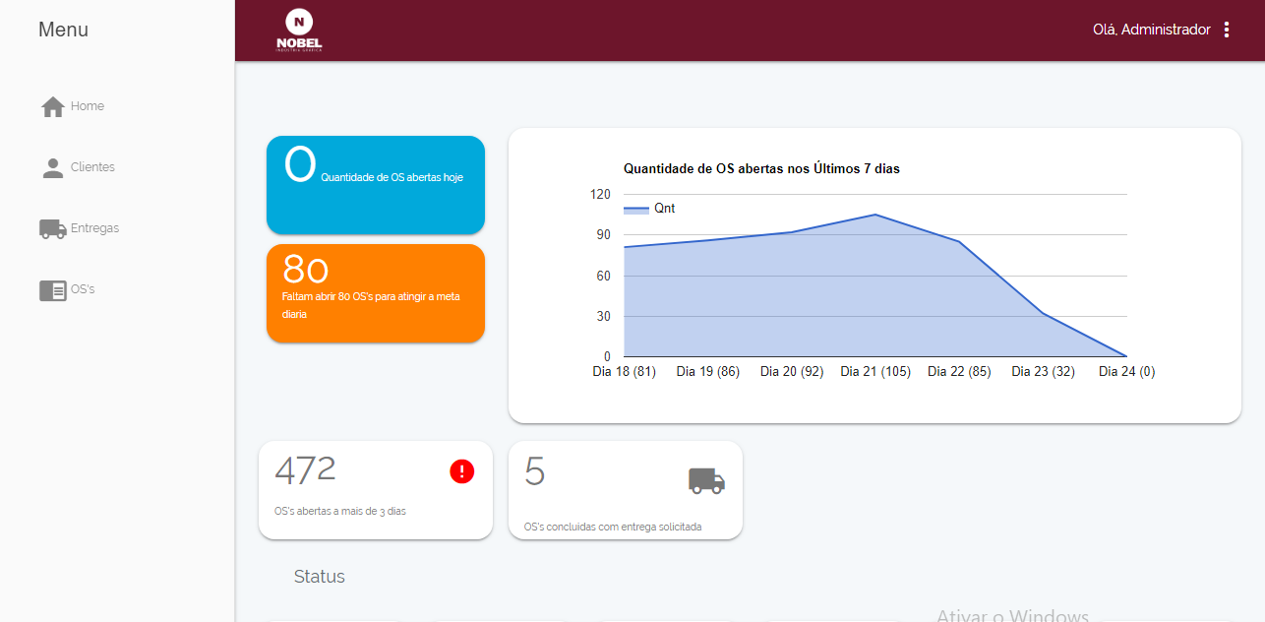This screenshot has width=1265, height=622.
Task: Navigate to the Entregas menu label
Action: (x=94, y=228)
